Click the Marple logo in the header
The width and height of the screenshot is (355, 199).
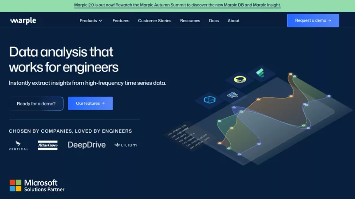[x=23, y=20]
